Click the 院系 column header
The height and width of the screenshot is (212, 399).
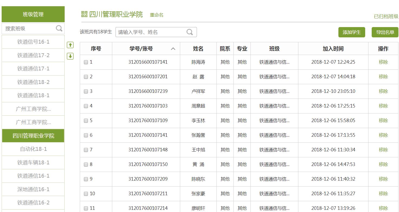click(x=225, y=49)
